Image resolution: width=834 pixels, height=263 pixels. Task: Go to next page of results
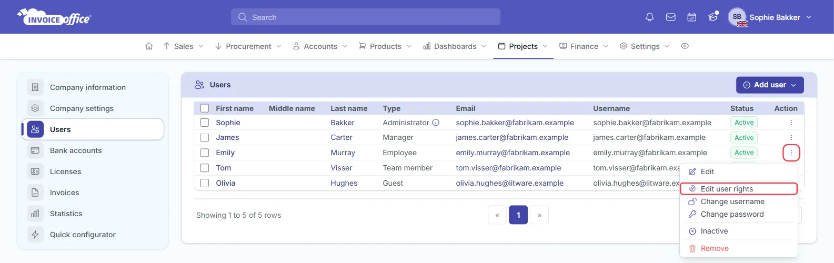[539, 215]
